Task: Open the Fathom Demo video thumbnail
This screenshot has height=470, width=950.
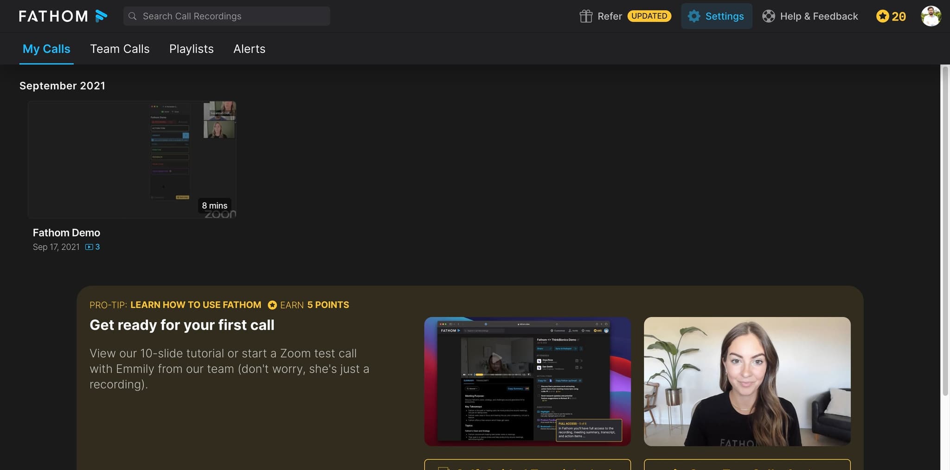Action: click(x=132, y=159)
